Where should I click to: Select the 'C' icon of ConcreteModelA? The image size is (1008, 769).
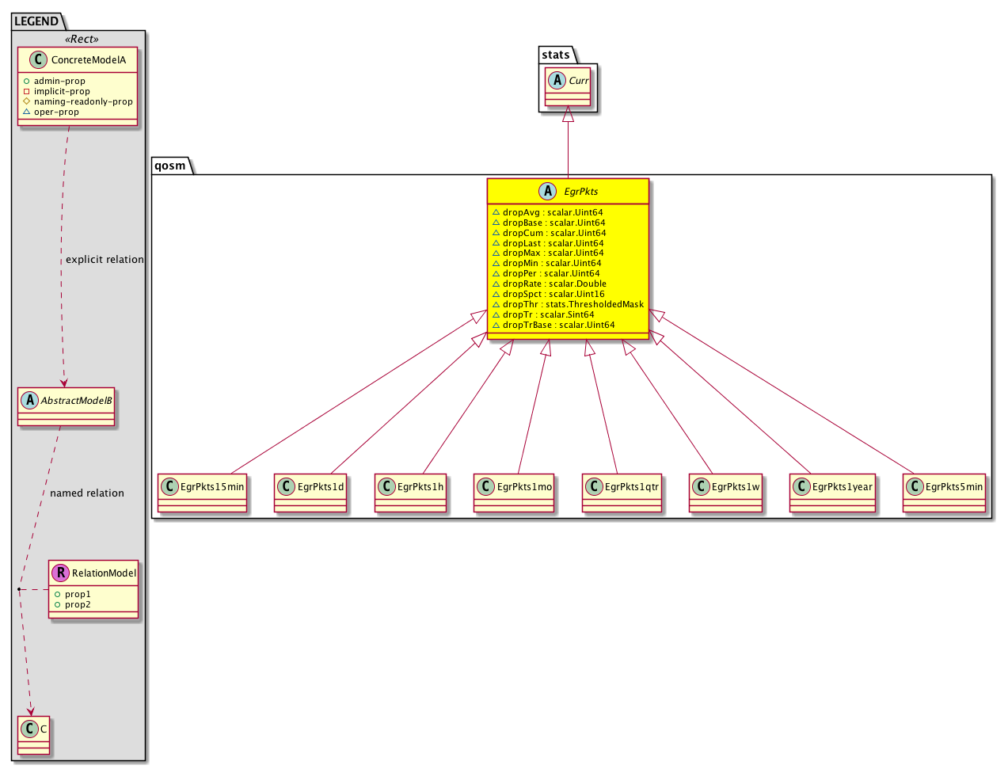click(37, 59)
